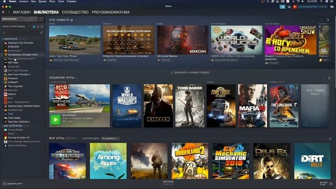This screenshot has height=189, width=336.
Task: Select American Truck Simulator in sidebar
Action: pos(20,43)
